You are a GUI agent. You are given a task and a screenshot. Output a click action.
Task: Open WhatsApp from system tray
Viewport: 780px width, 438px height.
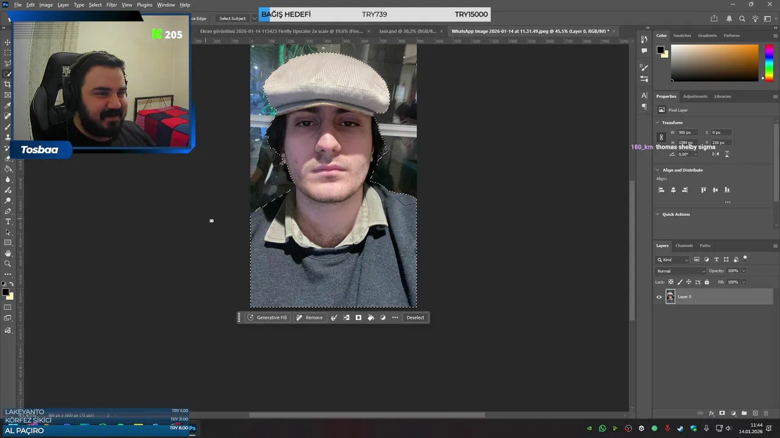[x=602, y=428]
